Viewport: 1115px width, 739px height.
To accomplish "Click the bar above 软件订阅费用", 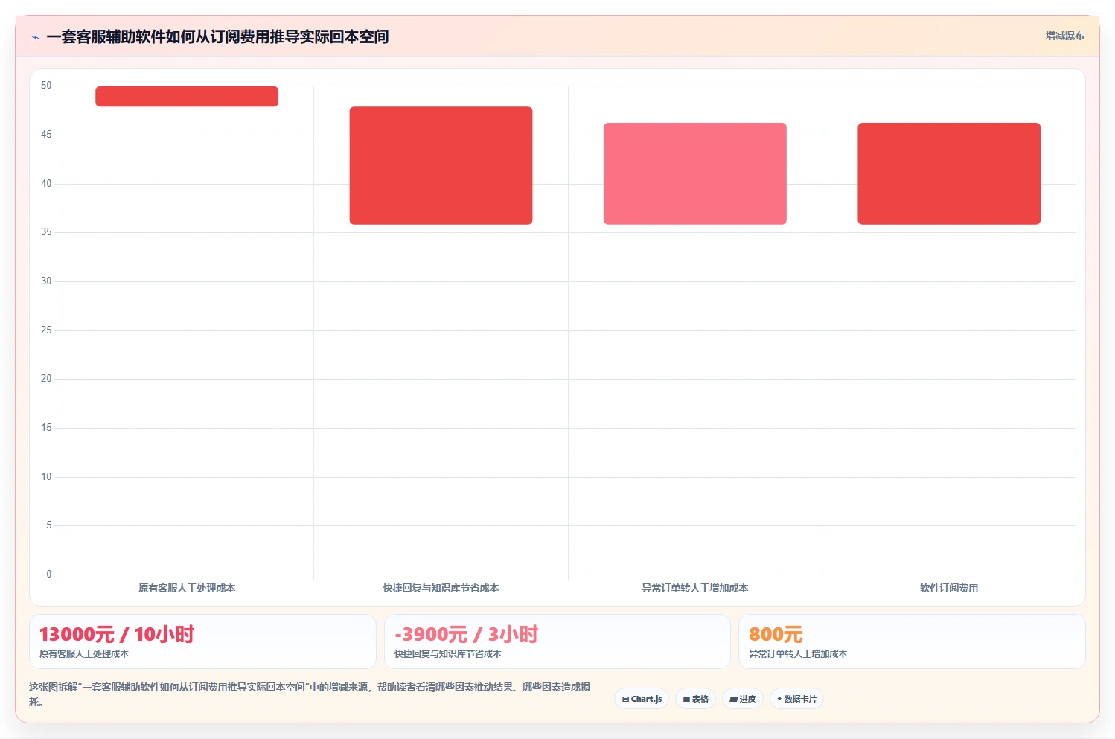I will pyautogui.click(x=949, y=173).
